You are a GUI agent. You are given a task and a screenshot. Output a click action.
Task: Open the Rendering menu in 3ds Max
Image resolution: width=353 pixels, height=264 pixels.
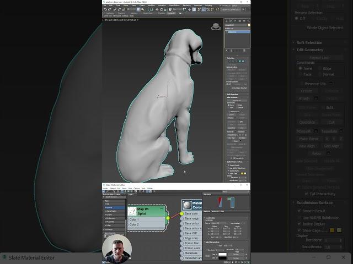187,5
